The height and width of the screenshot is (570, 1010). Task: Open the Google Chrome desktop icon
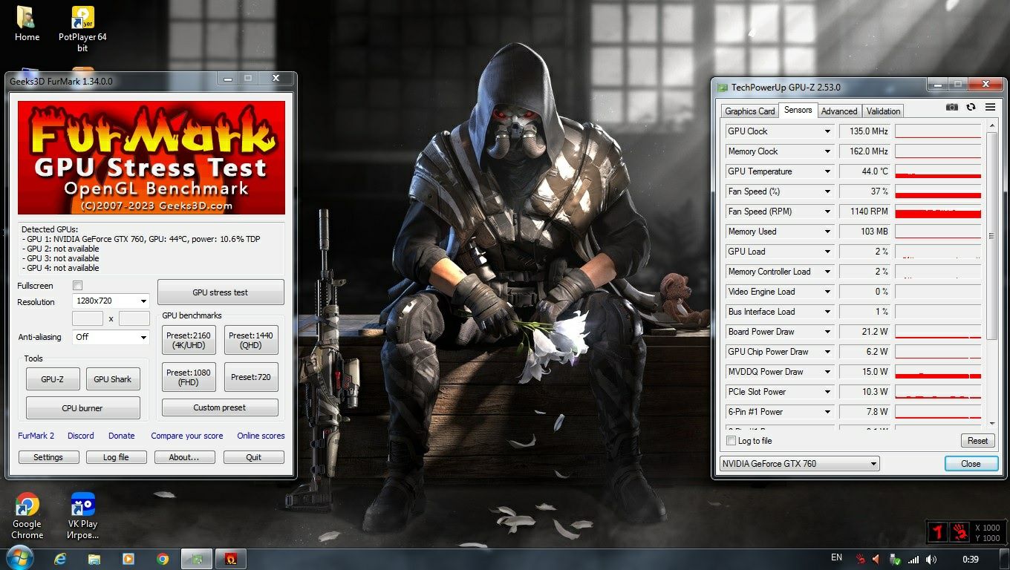(27, 516)
